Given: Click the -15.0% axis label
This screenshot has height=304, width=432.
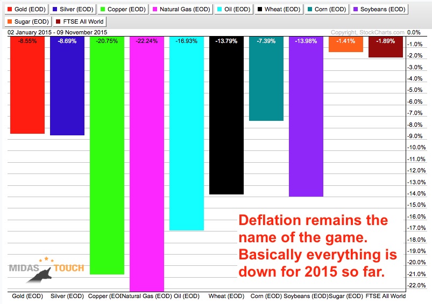Looking at the screenshot, I should [416, 205].
